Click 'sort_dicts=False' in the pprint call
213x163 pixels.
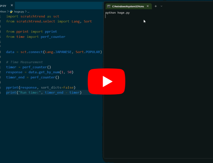[x=57, y=87]
